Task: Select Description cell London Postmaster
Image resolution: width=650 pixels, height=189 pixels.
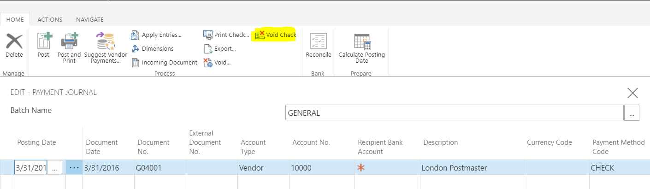Action: pyautogui.click(x=472, y=168)
